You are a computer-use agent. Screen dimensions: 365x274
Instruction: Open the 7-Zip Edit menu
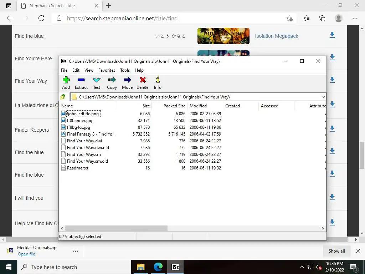pyautogui.click(x=76, y=70)
